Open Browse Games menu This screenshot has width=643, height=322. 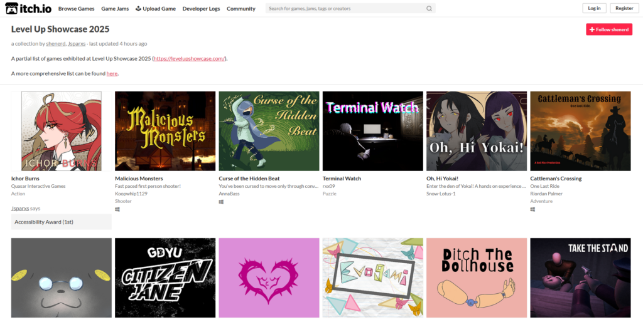point(76,9)
